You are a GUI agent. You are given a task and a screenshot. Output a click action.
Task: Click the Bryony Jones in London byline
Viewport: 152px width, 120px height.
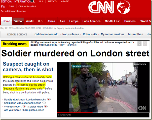tap(70, 28)
